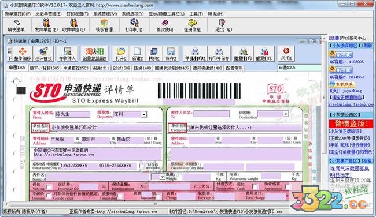Open the 新单据打印 menu

[17, 14]
